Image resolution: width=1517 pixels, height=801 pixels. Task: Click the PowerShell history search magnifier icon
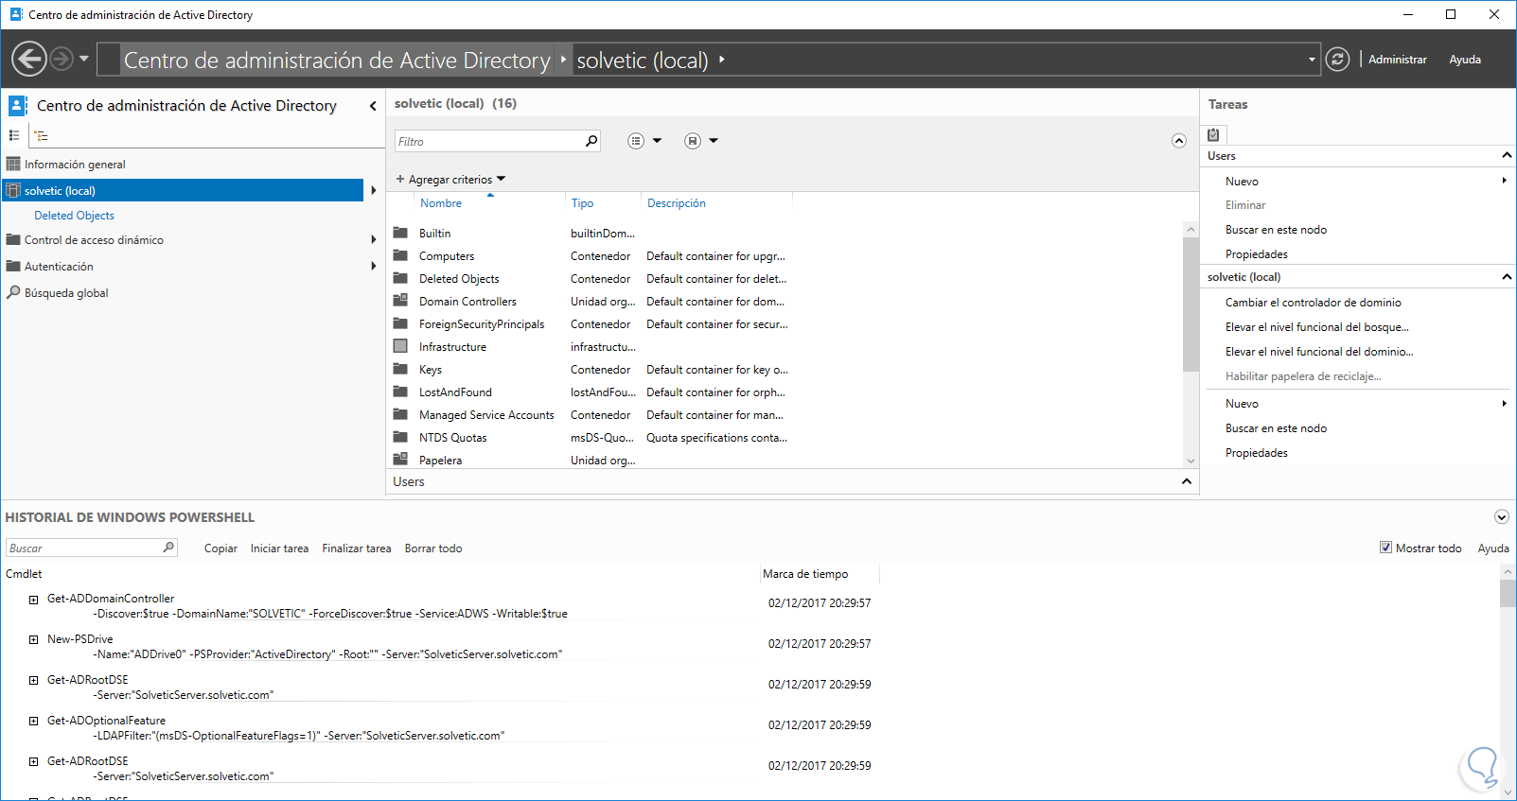coord(168,548)
